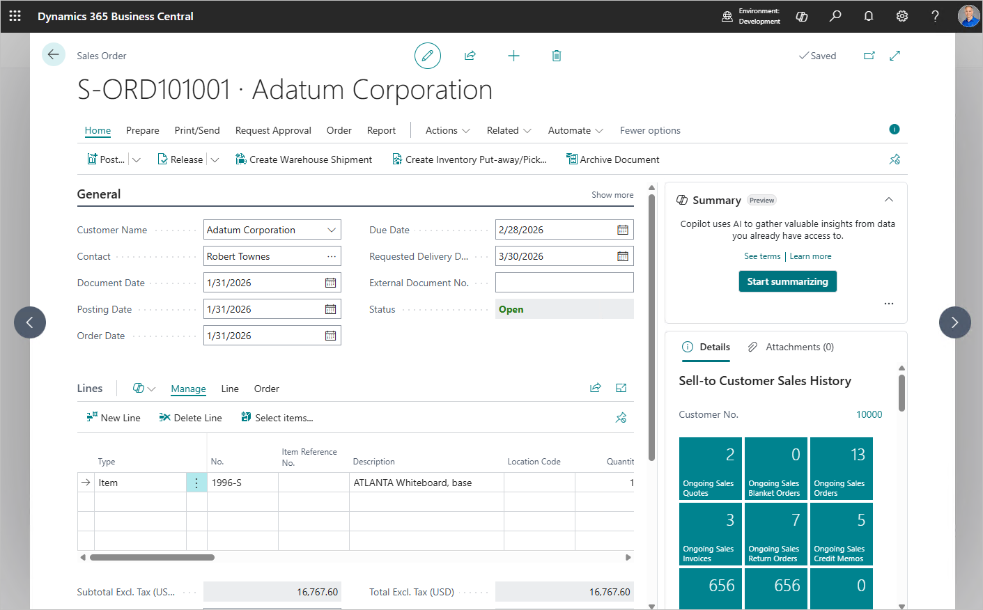The width and height of the screenshot is (983, 610).
Task: Pin the Lines action bar
Action: pyautogui.click(x=621, y=418)
